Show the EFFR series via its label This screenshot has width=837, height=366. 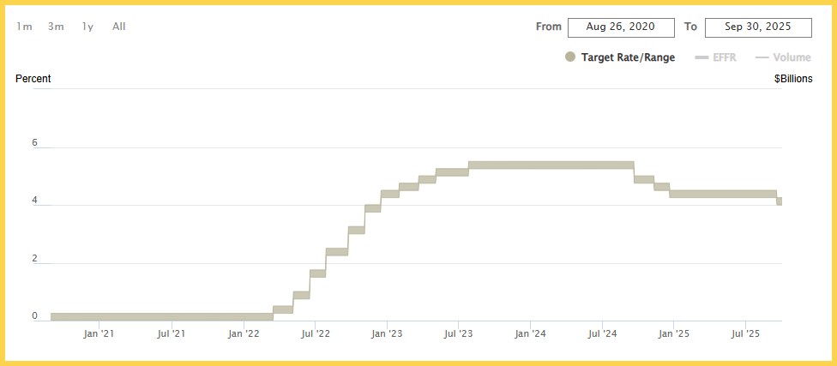(726, 57)
